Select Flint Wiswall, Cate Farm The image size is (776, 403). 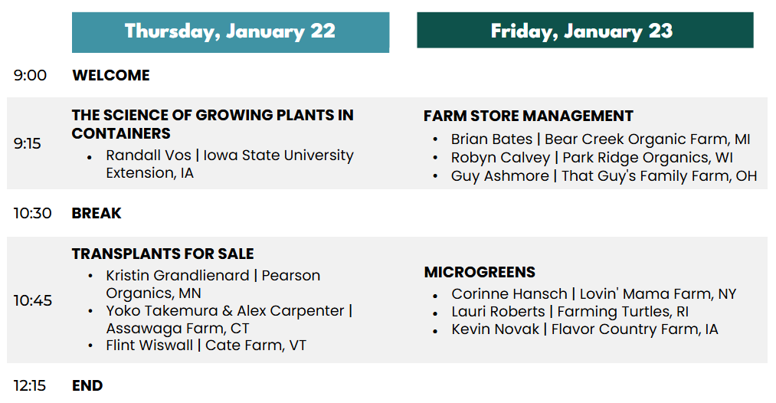(205, 346)
